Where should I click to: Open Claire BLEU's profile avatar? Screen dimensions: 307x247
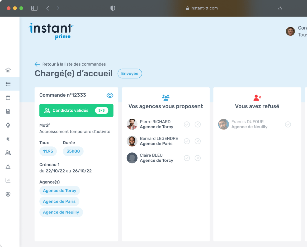click(x=132, y=158)
